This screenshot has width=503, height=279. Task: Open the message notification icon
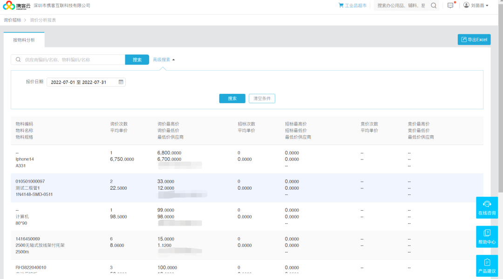(x=450, y=6)
